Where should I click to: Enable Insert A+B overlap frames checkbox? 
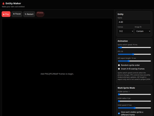coord(119,69)
